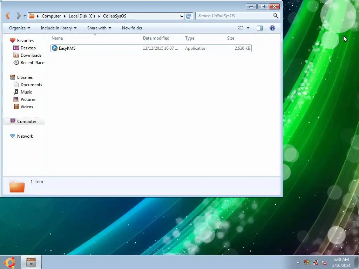Click the Favorites heart icon
The width and height of the screenshot is (359, 269).
pyautogui.click(x=13, y=40)
